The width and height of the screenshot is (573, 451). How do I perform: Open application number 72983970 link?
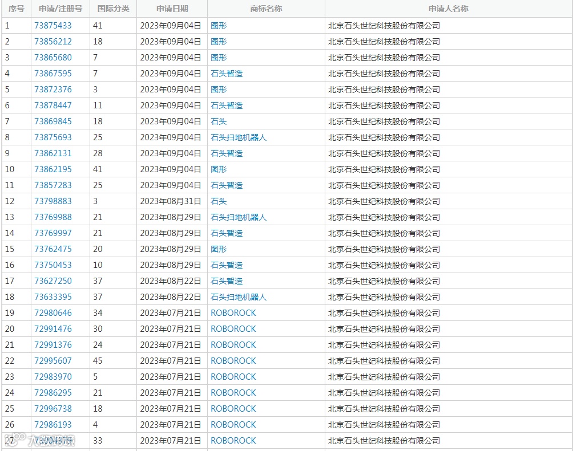click(x=53, y=377)
